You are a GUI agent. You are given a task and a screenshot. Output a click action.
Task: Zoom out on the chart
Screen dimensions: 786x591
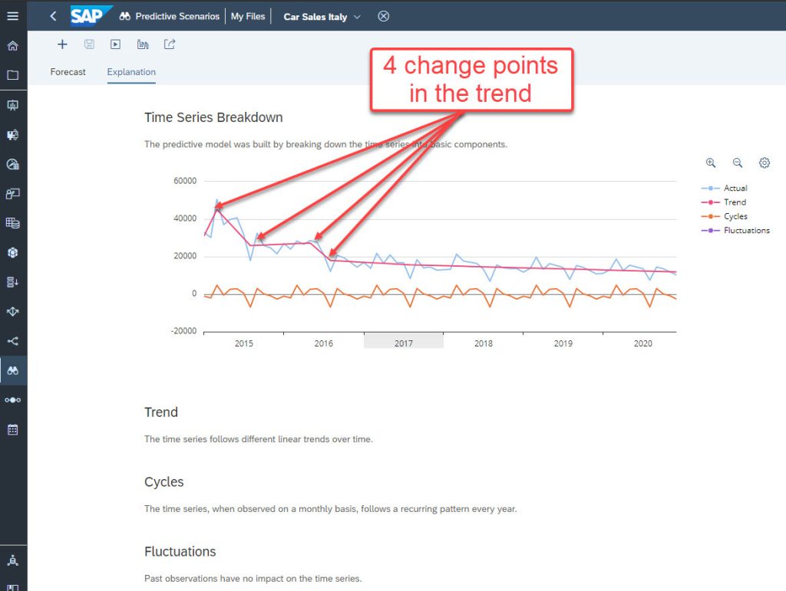[738, 163]
